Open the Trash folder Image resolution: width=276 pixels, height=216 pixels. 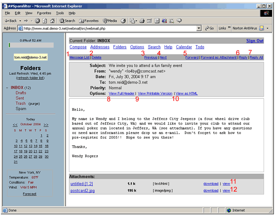(21, 103)
